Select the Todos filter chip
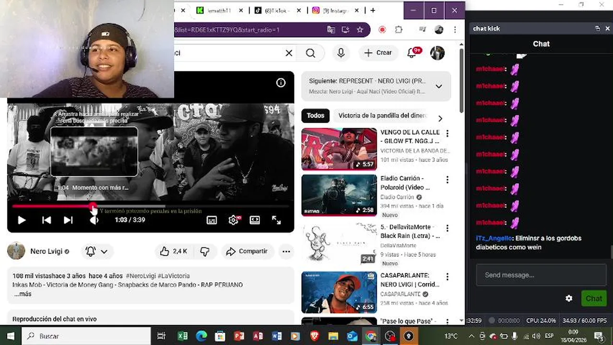The height and width of the screenshot is (345, 613). pyautogui.click(x=315, y=115)
